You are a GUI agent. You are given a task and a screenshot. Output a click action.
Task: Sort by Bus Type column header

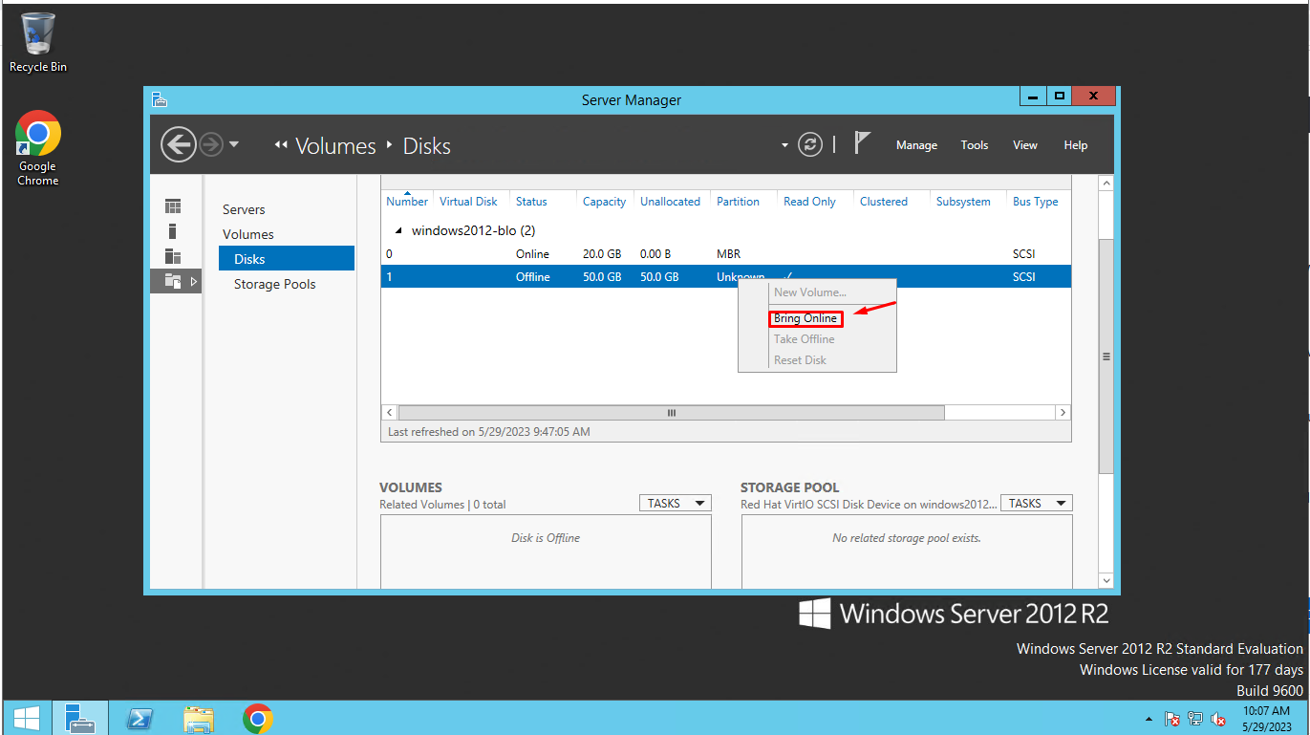[1035, 202]
